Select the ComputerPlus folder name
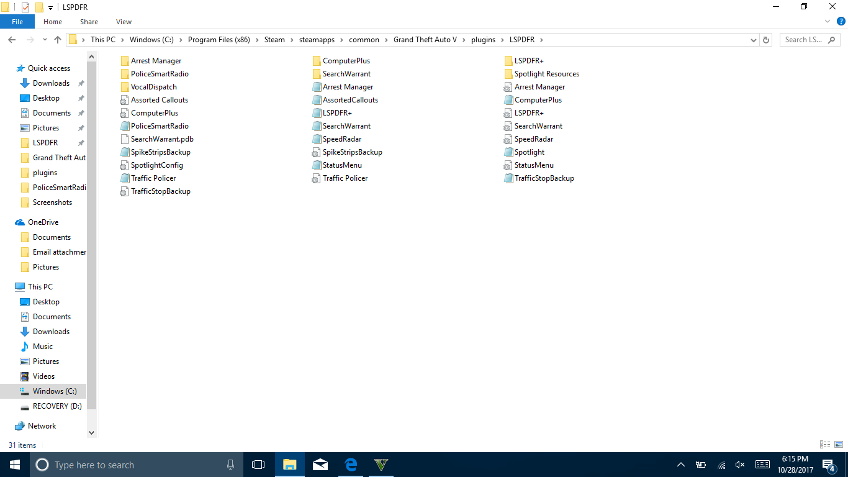The width and height of the screenshot is (848, 477). [346, 61]
